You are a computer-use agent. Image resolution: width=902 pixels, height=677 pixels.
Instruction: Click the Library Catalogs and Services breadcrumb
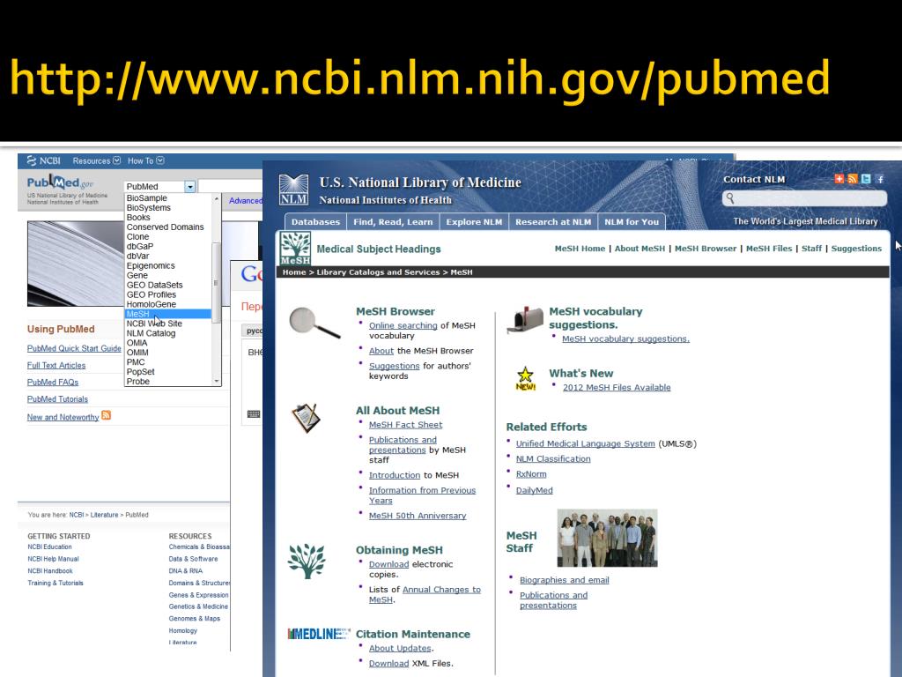coord(378,272)
